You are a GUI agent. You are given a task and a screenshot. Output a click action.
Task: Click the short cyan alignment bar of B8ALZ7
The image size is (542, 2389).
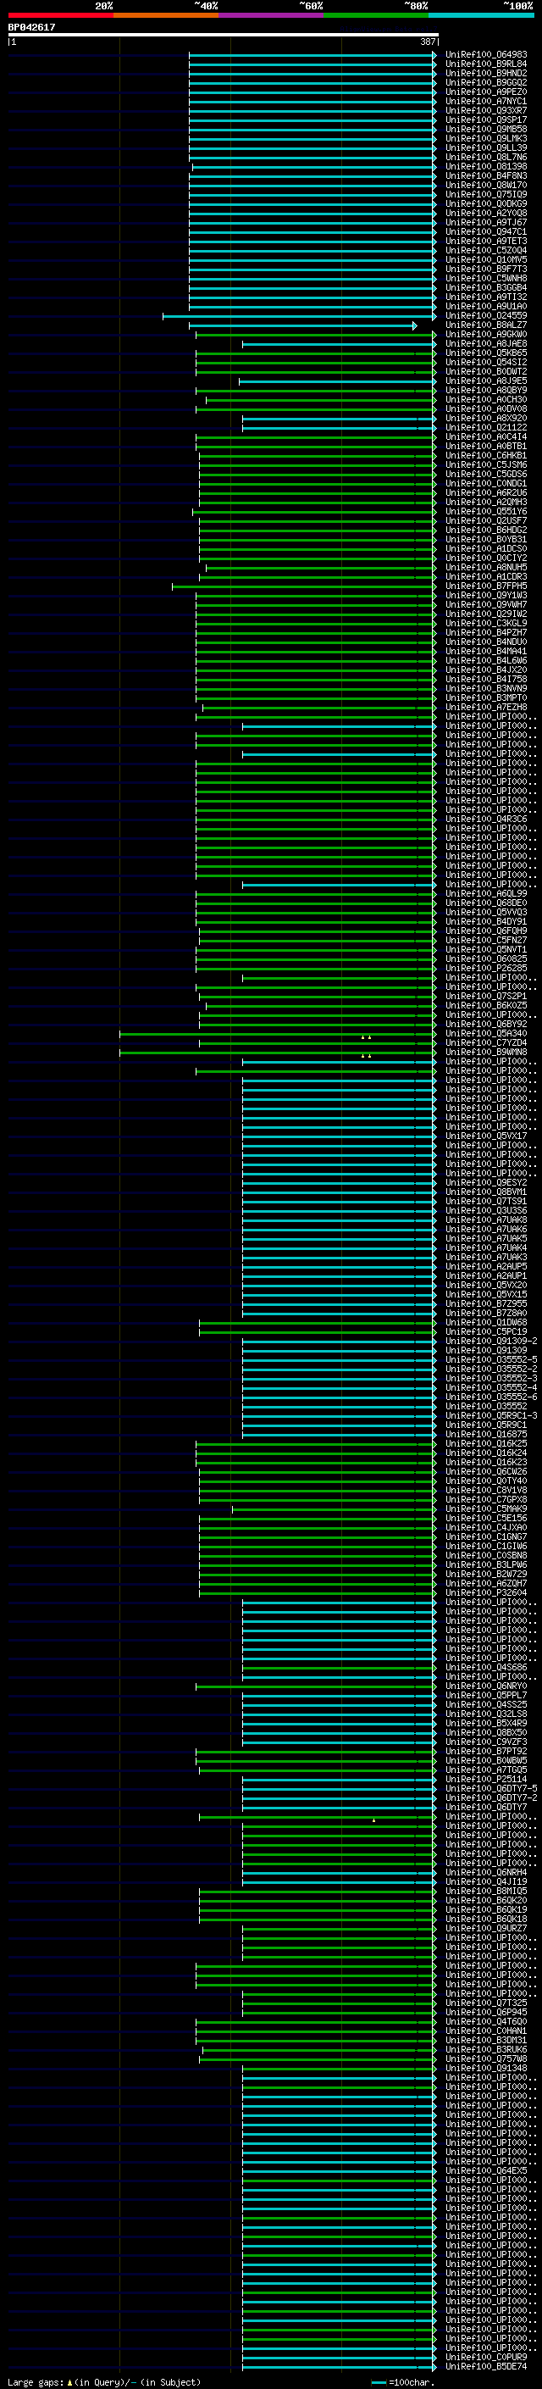303,325
